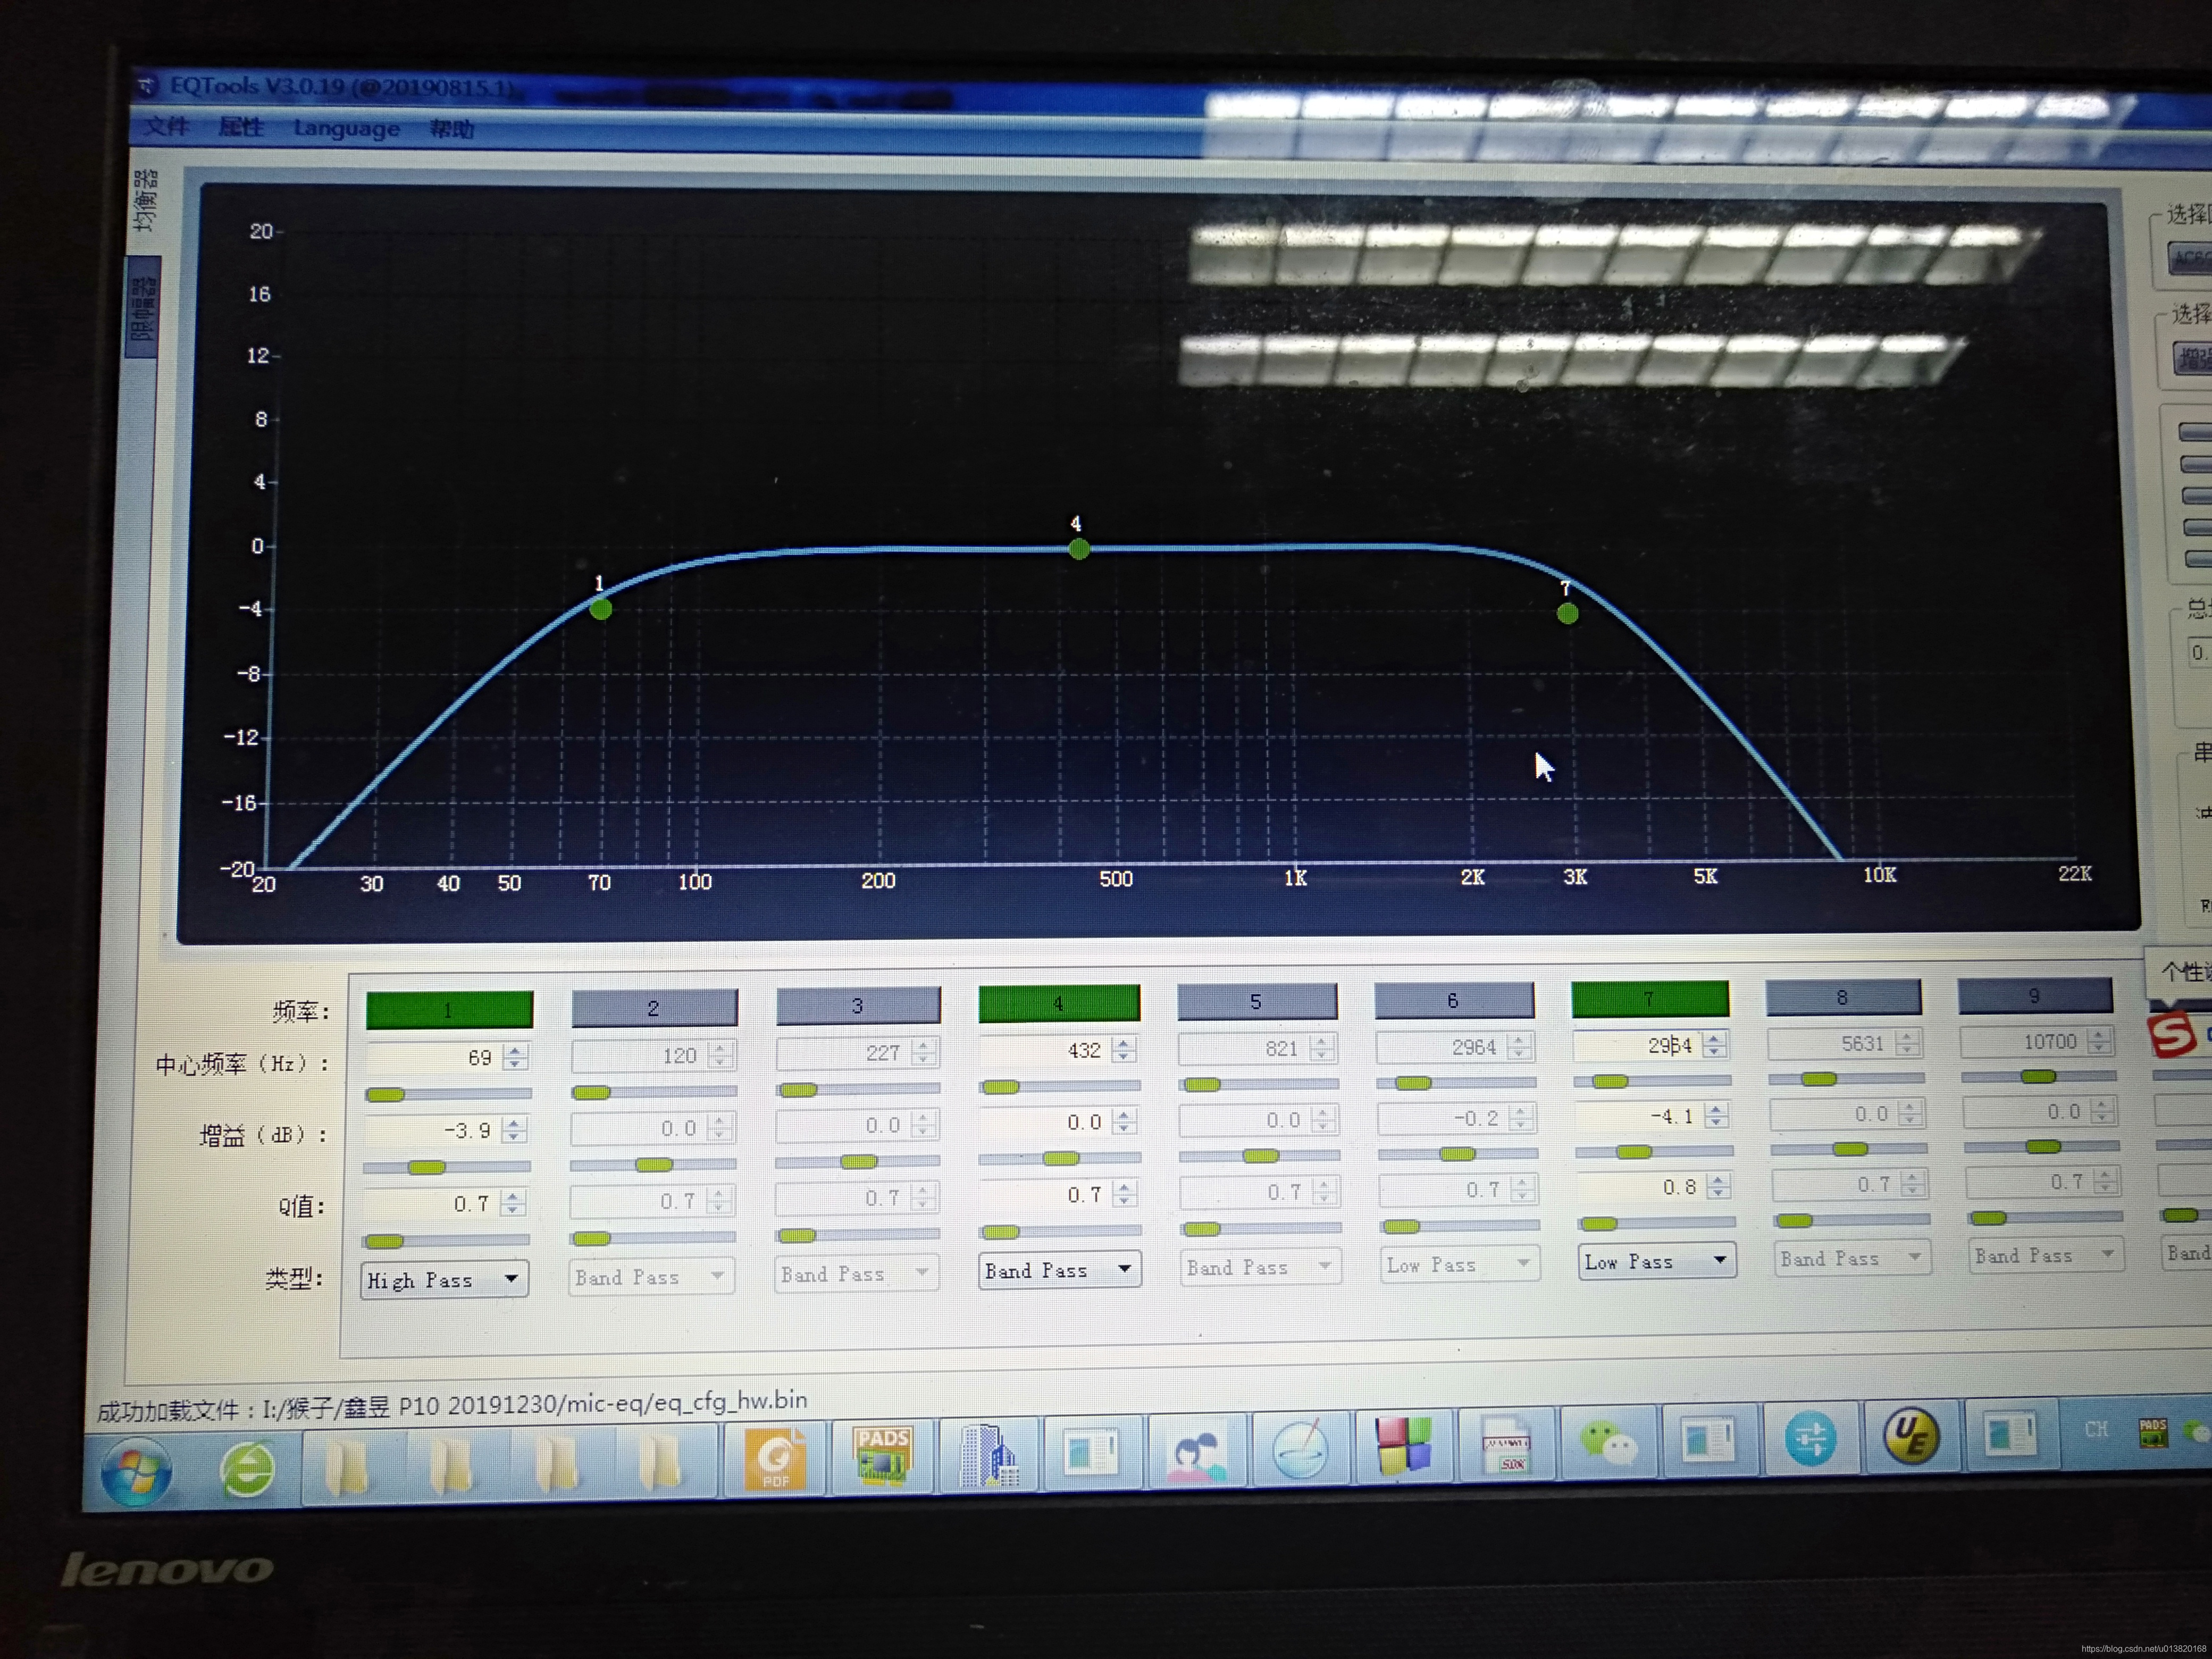
Task: Open the Windows Start menu orb
Action: (x=135, y=1471)
